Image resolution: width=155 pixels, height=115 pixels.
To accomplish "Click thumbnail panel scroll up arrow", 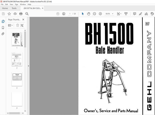I will click(x=25, y=30).
